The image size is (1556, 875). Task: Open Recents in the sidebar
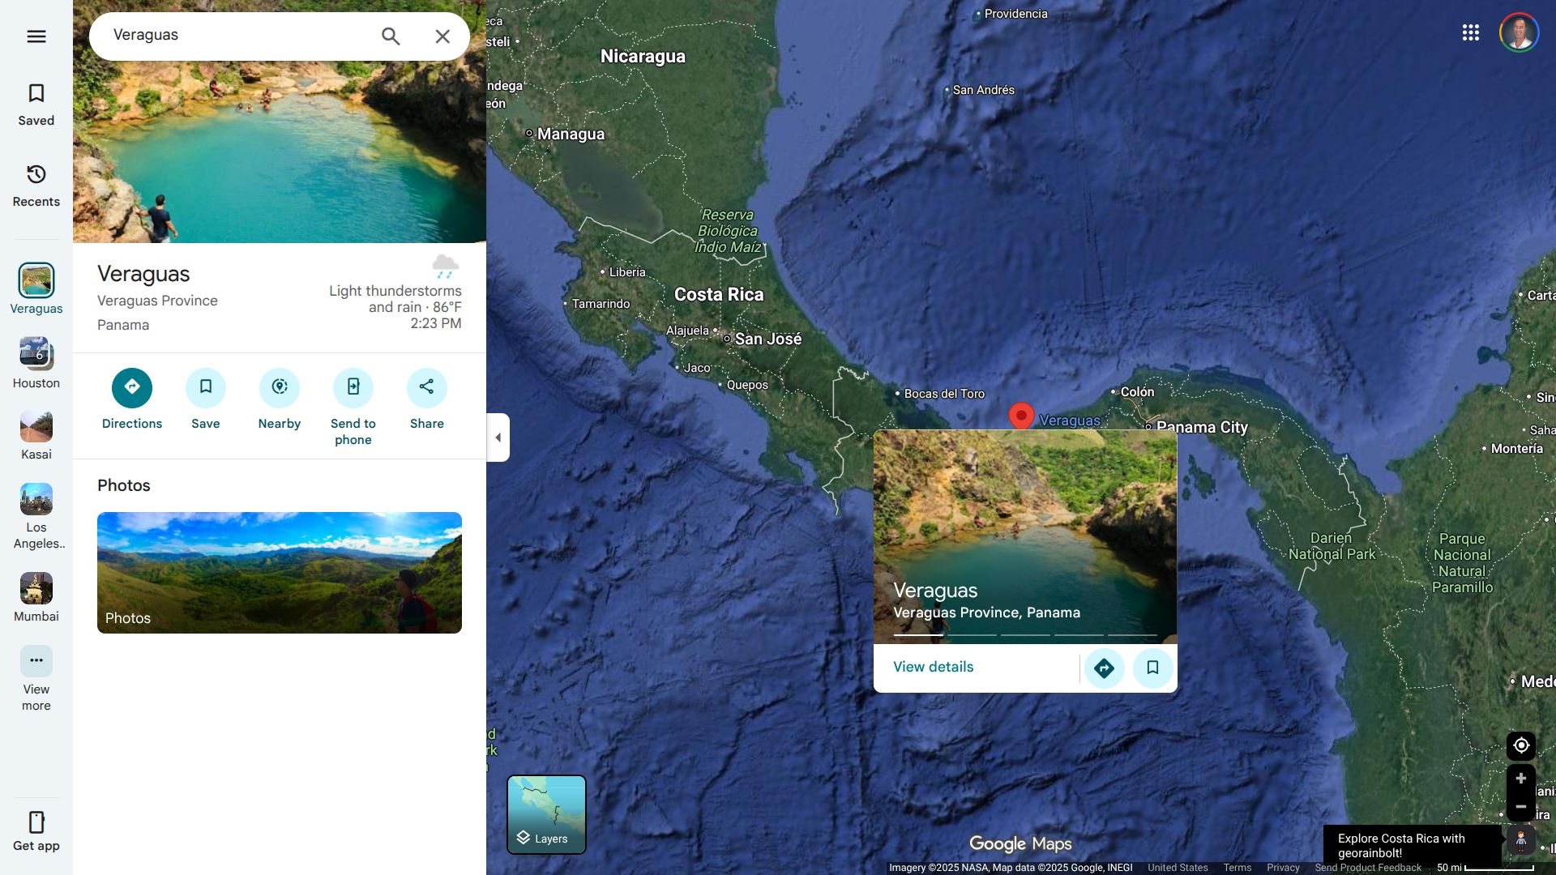click(x=36, y=185)
